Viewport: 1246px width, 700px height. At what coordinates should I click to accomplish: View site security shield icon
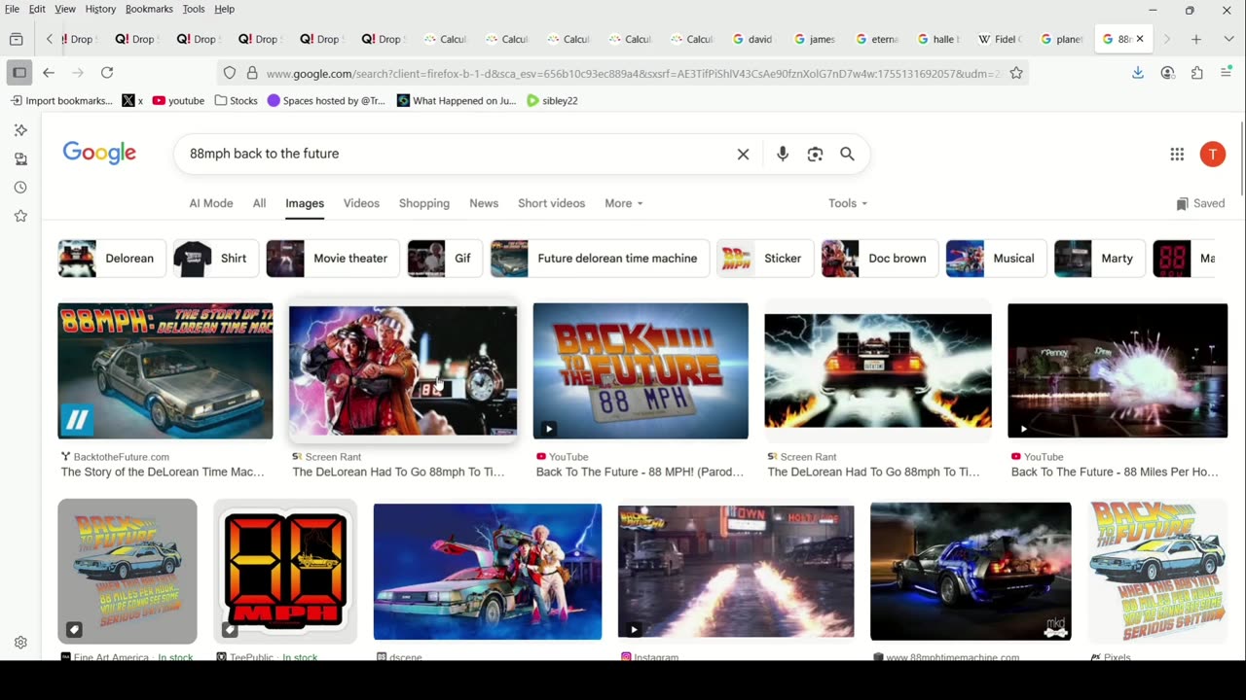click(230, 73)
